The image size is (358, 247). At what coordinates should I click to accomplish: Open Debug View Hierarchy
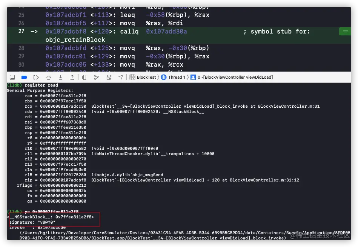85,78
